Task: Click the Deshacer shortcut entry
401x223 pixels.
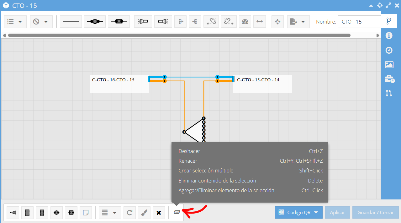Action: click(251, 151)
